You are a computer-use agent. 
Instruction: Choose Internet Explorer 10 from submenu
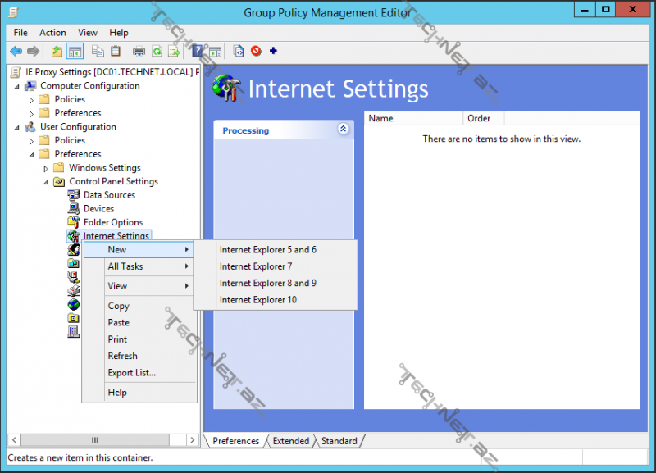tap(257, 300)
